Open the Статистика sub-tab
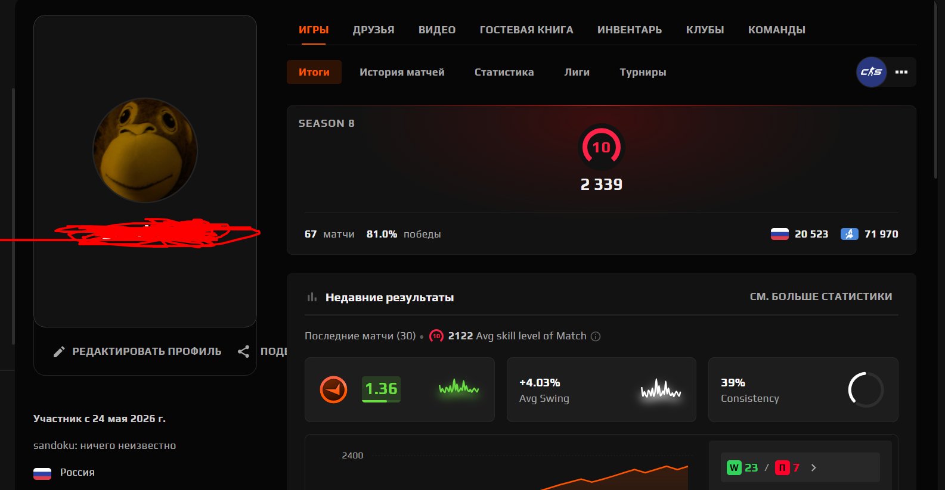The height and width of the screenshot is (490, 945). click(504, 72)
